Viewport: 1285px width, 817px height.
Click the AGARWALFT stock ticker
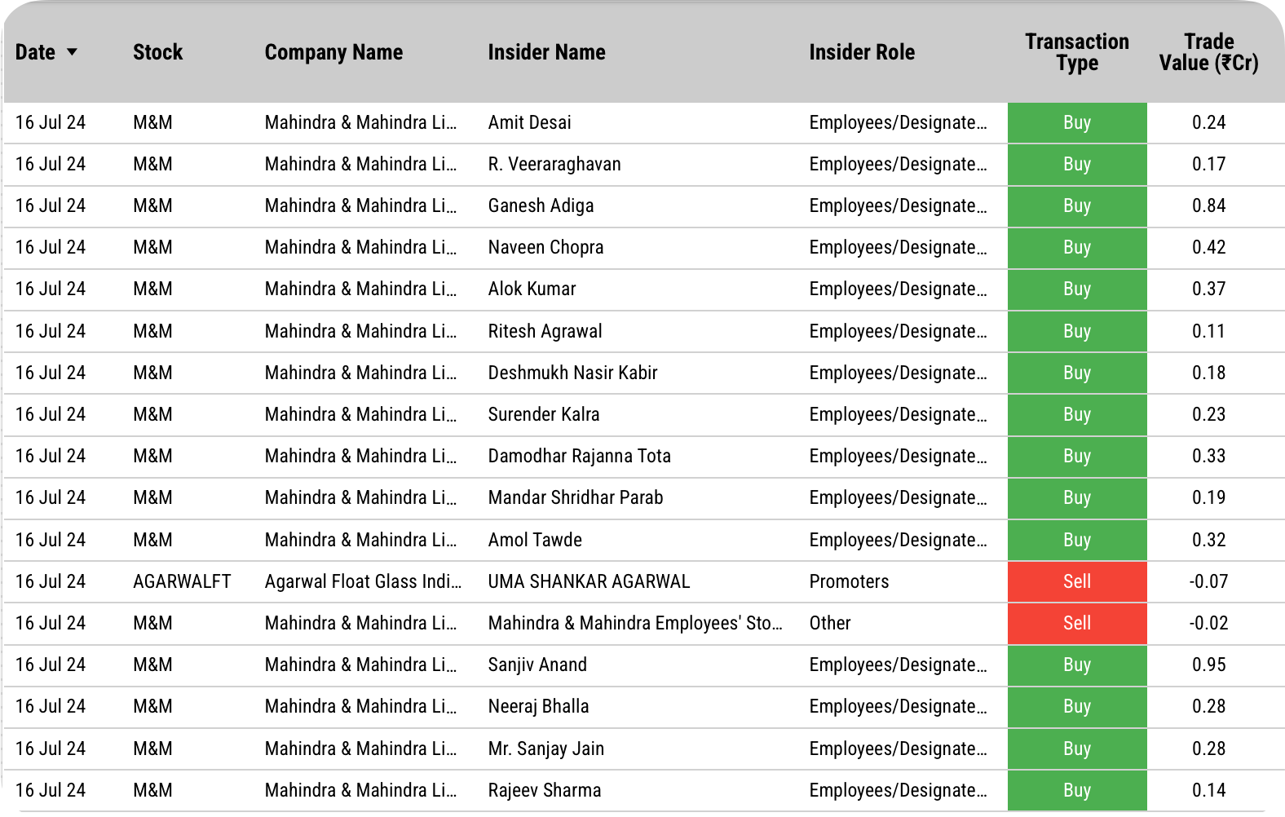[x=182, y=581]
